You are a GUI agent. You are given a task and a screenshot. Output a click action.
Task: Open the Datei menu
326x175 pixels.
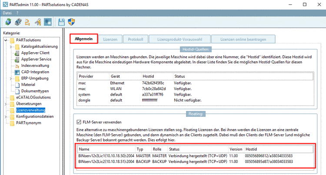click(7, 13)
